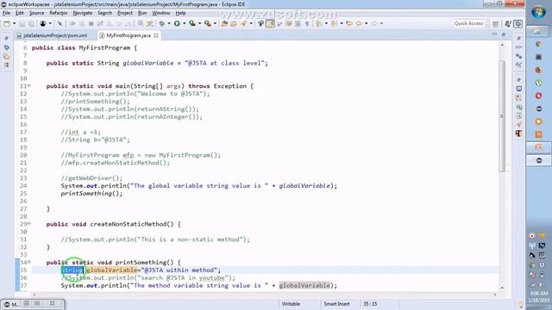
Task: Open the New file dropdown arrow
Action: coord(14,23)
